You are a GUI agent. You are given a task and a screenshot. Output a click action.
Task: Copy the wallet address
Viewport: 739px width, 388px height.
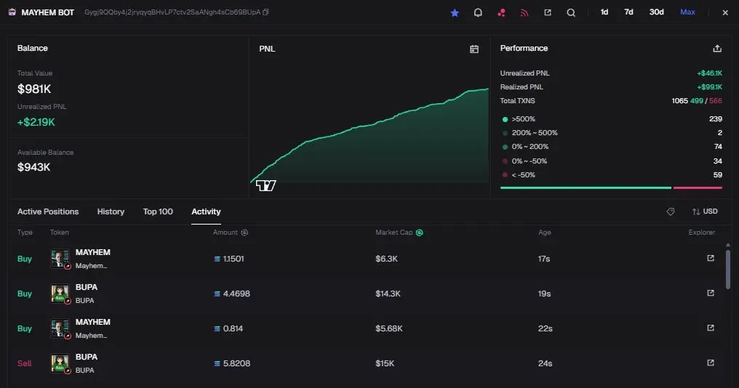(x=265, y=12)
